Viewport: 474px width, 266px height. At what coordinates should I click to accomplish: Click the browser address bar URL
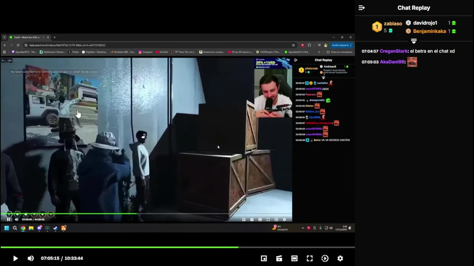(x=67, y=45)
